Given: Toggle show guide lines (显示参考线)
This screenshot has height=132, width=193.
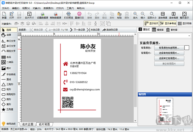Looking at the screenshot, I should tap(168, 23).
